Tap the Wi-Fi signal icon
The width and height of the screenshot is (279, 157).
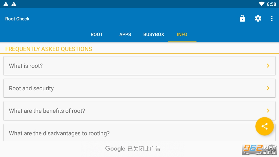pos(262,4)
